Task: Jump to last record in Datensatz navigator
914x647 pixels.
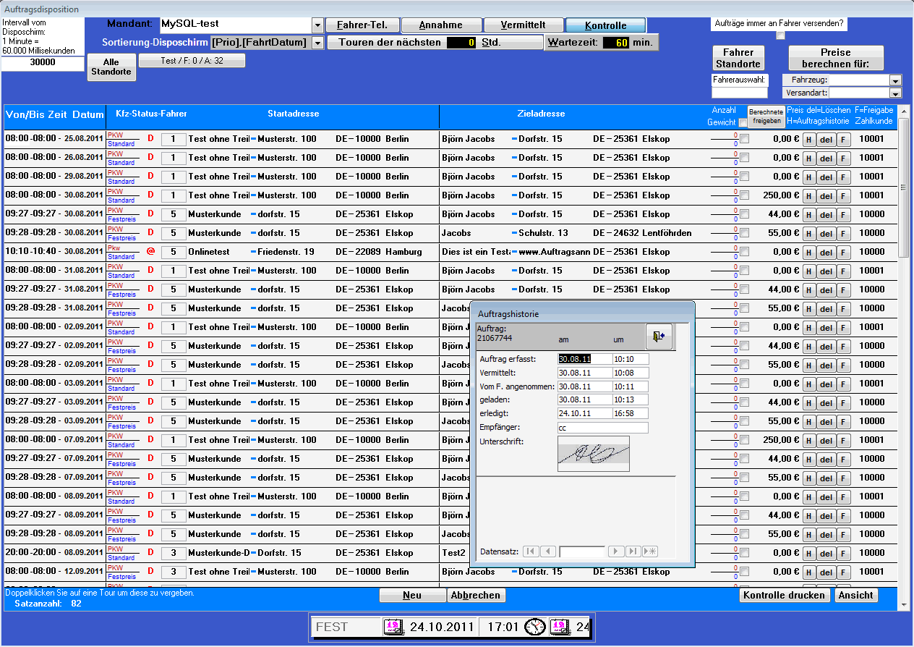Action: 633,551
